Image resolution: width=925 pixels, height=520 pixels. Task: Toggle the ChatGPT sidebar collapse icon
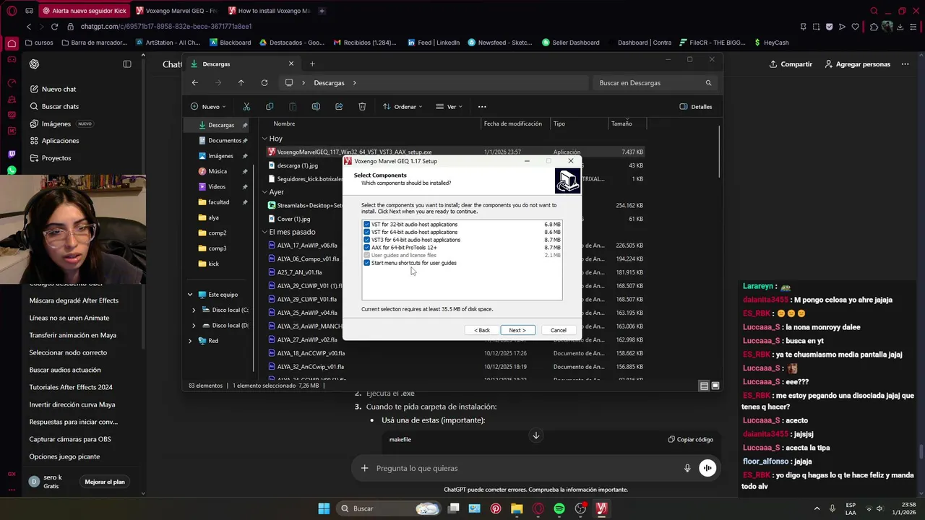[127, 64]
